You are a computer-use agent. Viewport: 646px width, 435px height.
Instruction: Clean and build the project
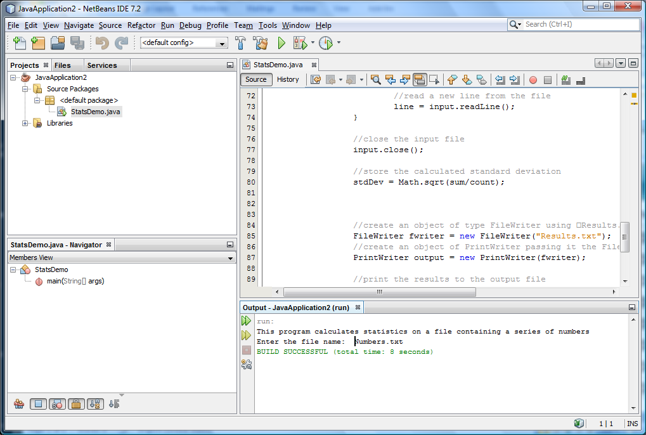click(260, 42)
